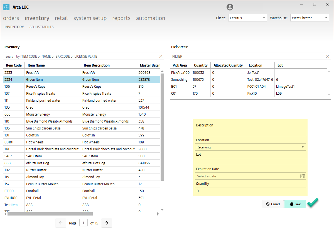Image resolution: width=334 pixels, height=230 pixels.
Task: Click inventory horizontal scroll-right arrow
Action: (x=158, y=214)
